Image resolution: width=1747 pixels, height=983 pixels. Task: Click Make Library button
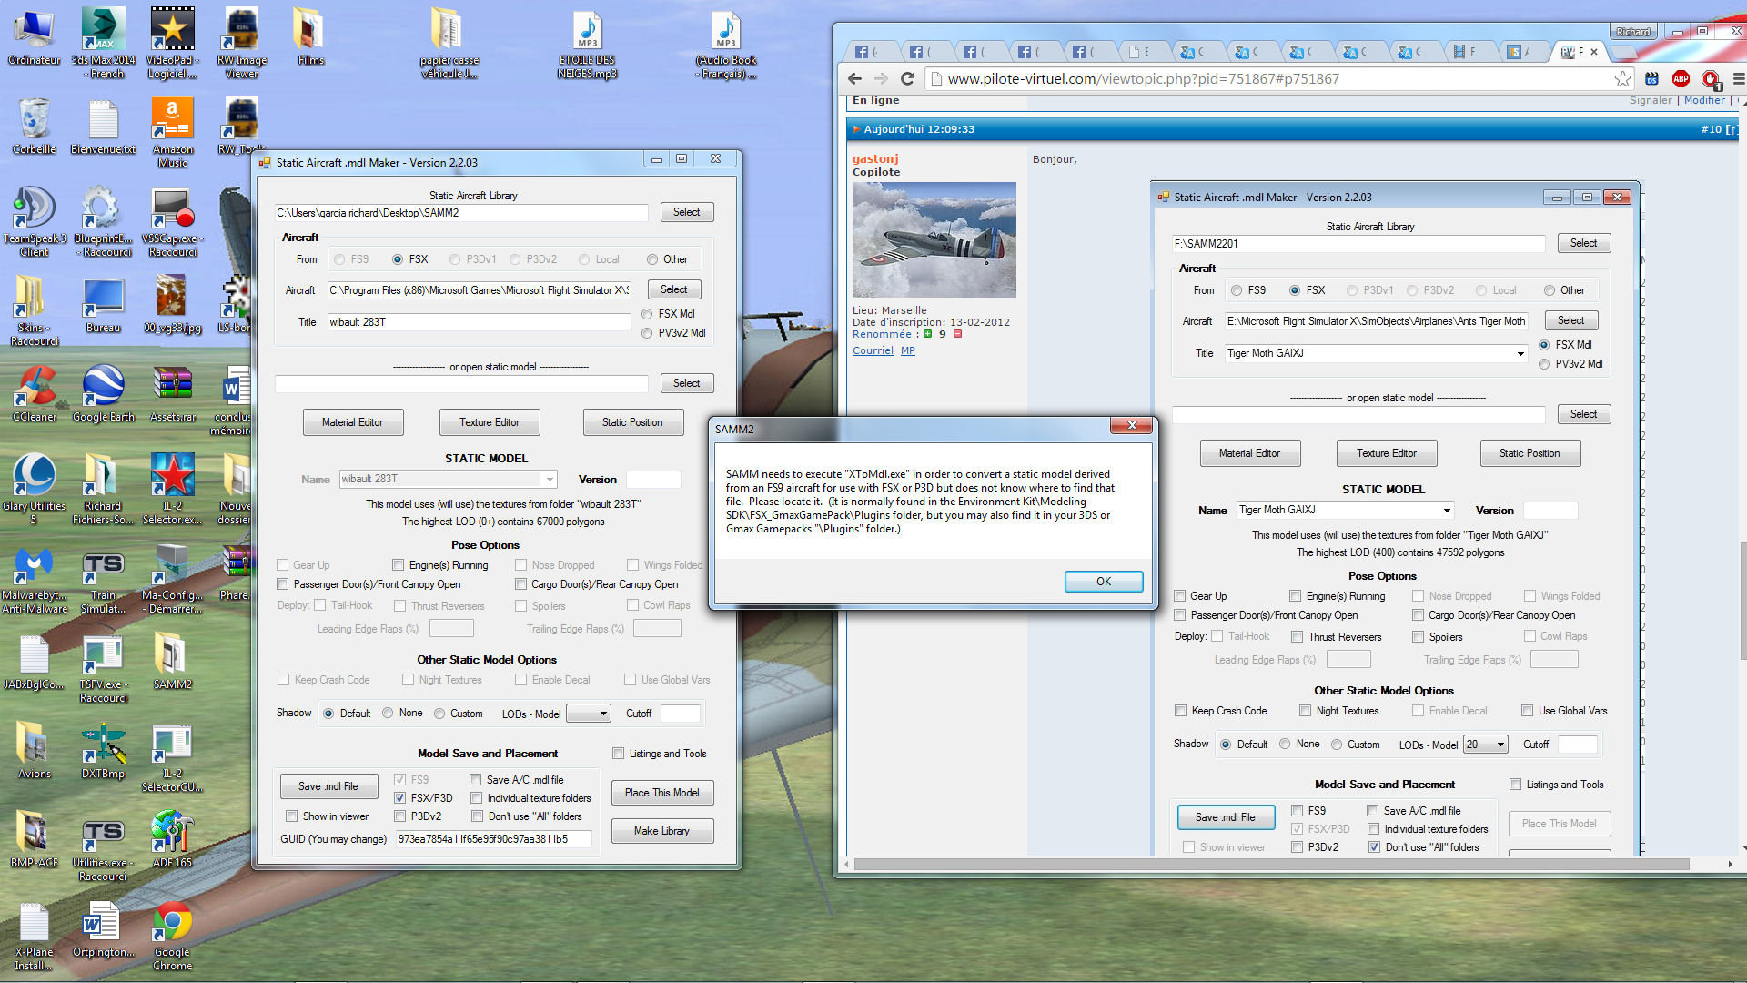(x=661, y=831)
